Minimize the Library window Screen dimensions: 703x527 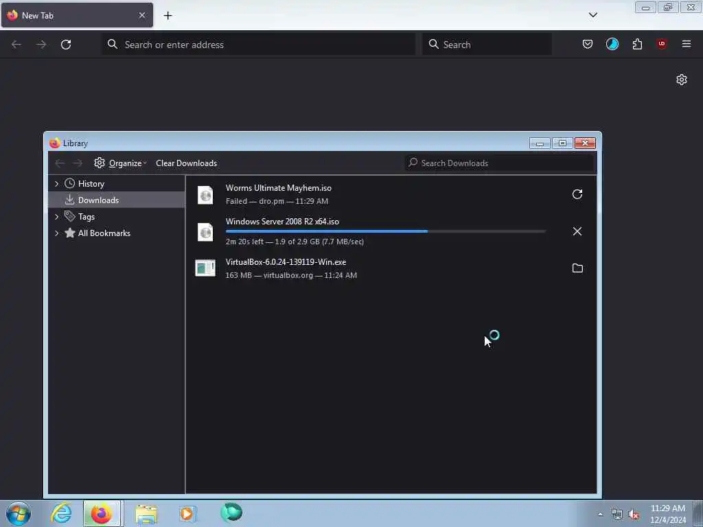point(540,143)
